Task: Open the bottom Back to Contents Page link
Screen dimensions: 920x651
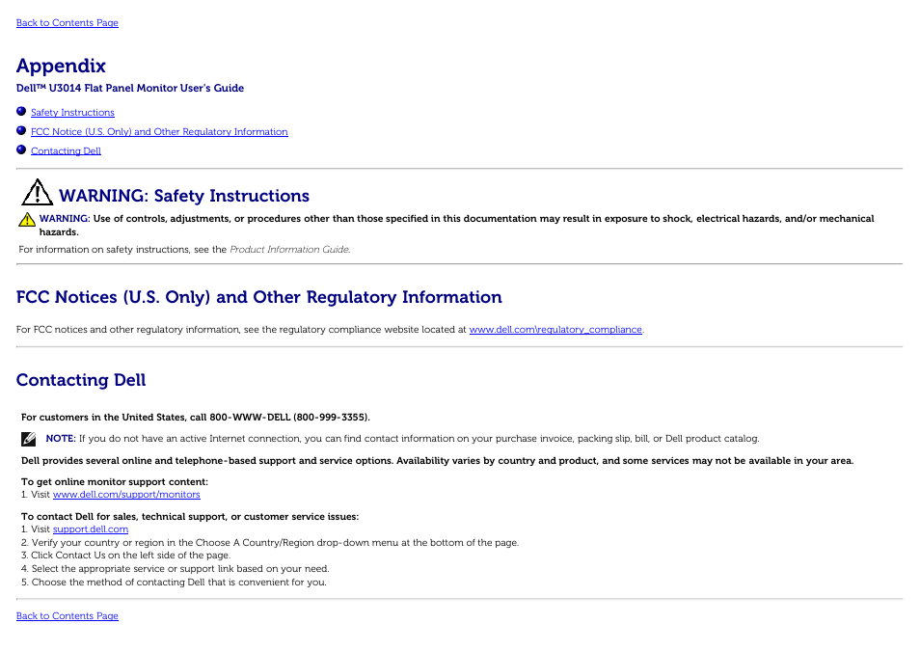Action: click(67, 615)
